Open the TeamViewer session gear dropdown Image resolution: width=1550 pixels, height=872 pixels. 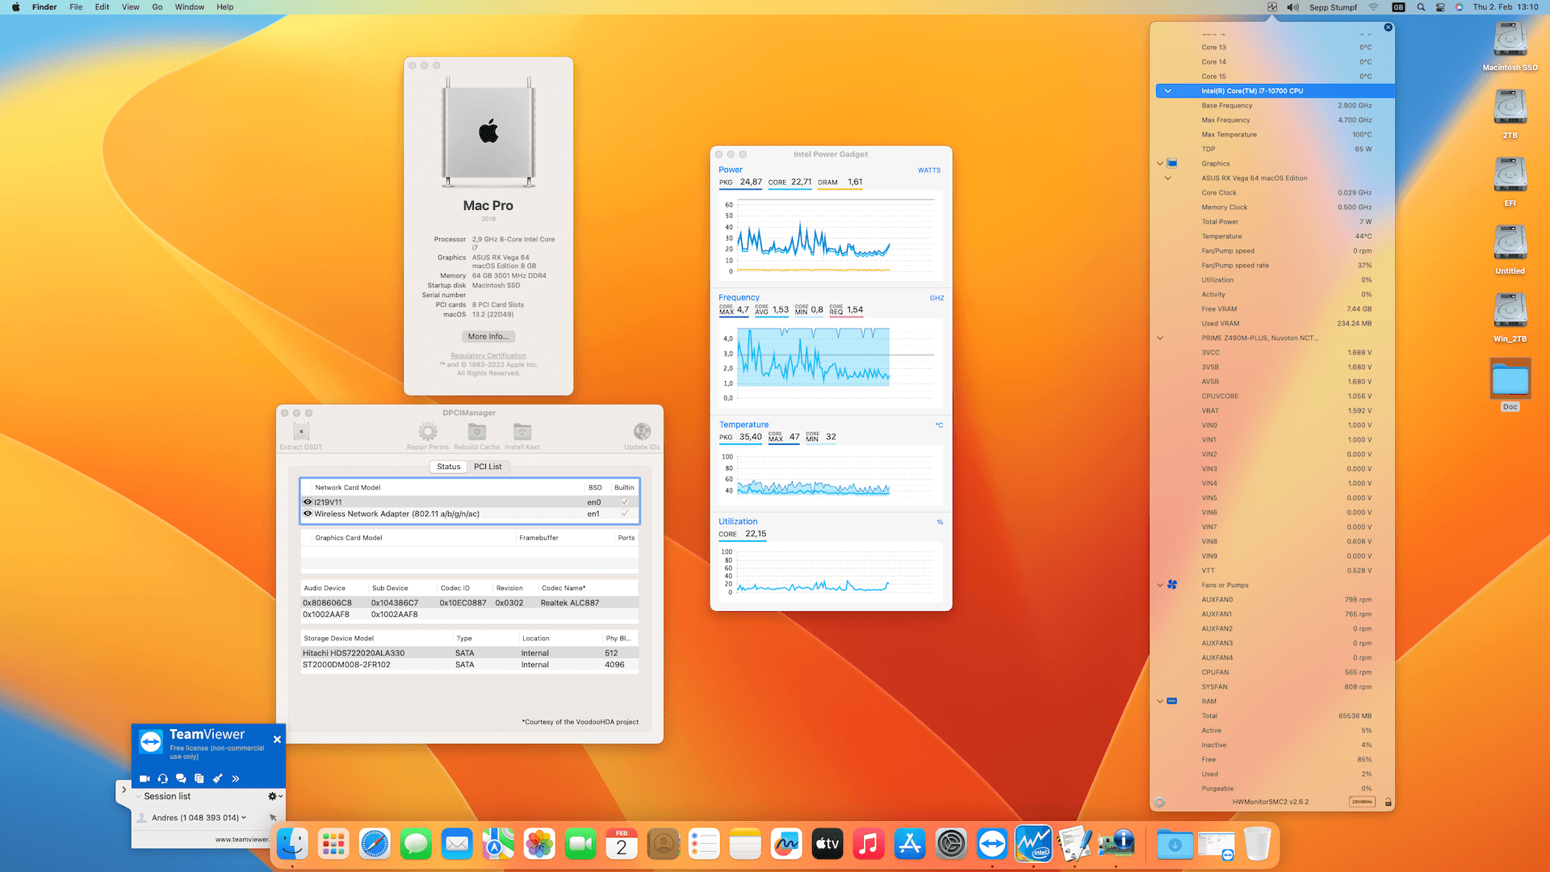275,797
